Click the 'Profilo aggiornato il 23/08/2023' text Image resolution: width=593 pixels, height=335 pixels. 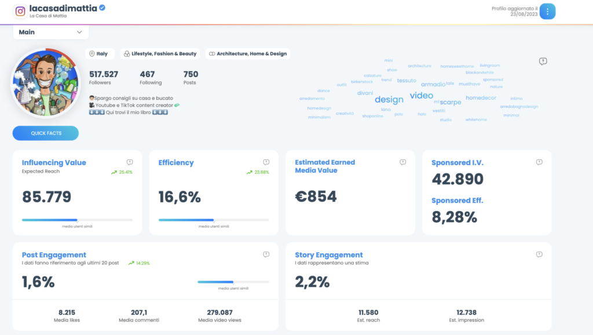[x=514, y=12]
